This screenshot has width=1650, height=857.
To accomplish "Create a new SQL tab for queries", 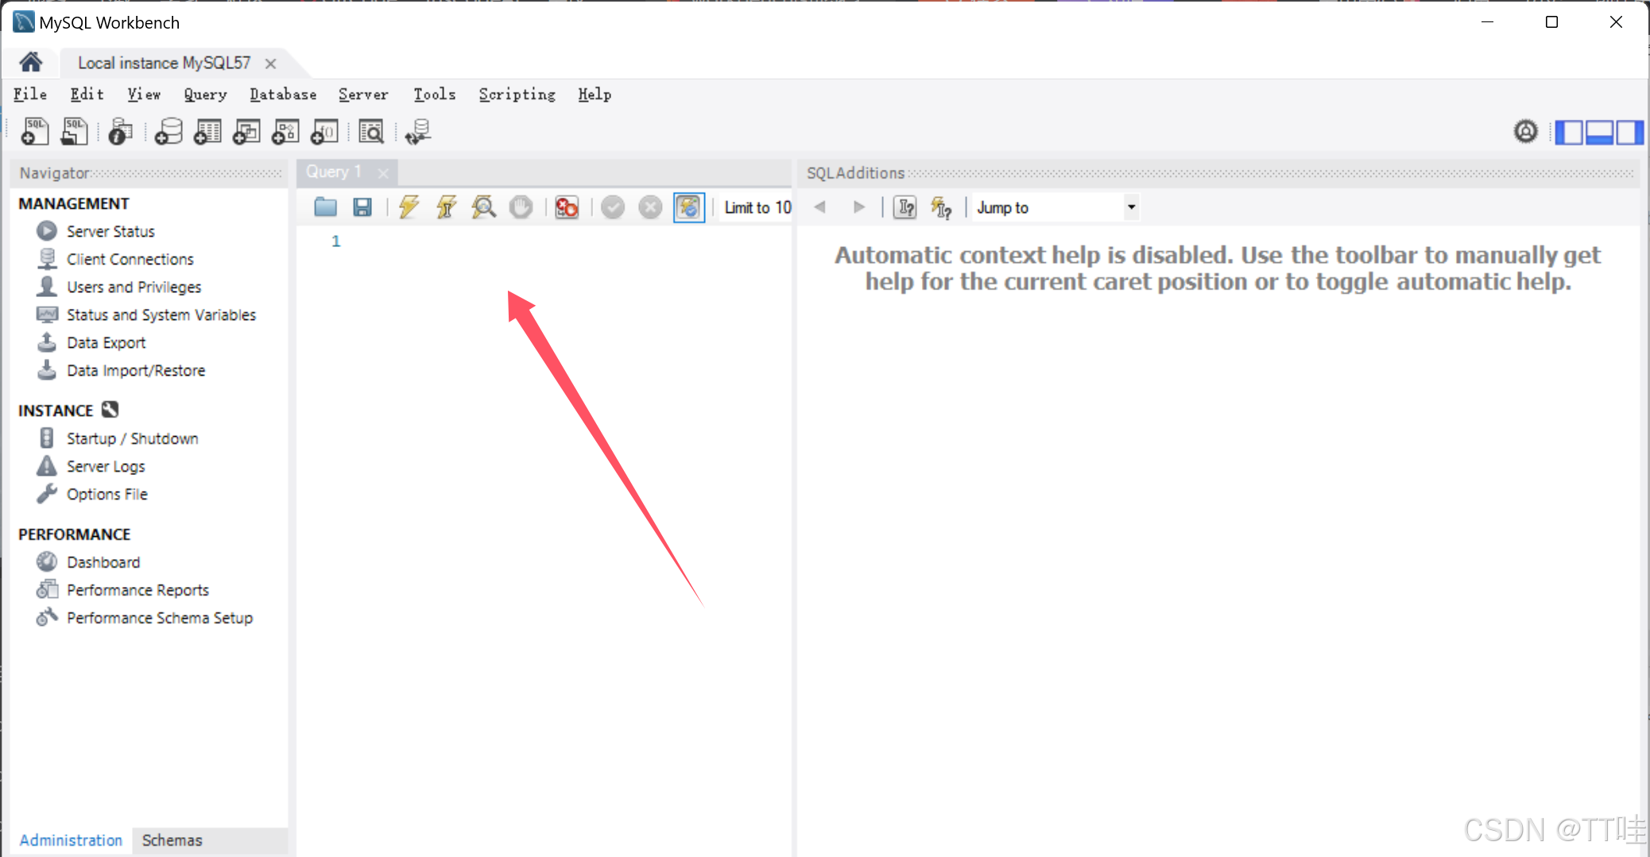I will [34, 131].
